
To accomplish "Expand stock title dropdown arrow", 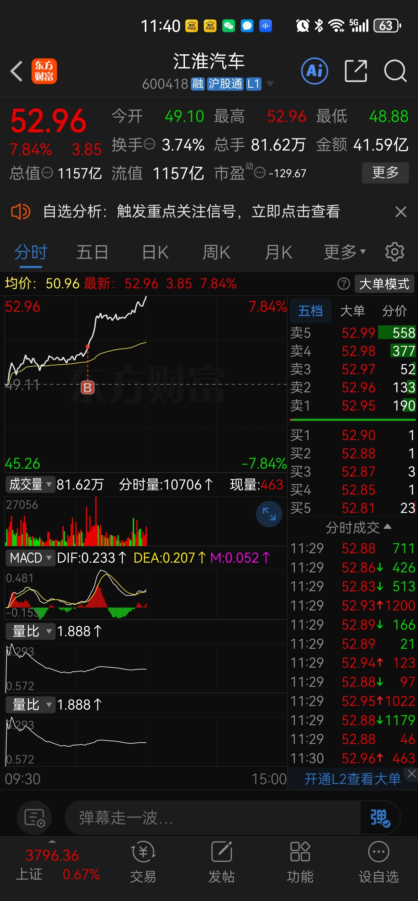I will tap(270, 84).
